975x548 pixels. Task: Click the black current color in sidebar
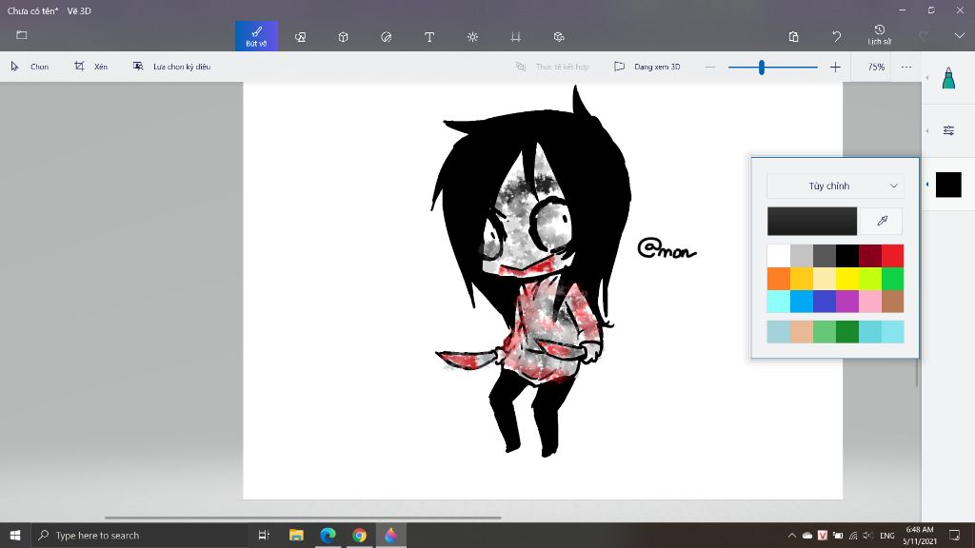pyautogui.click(x=948, y=185)
